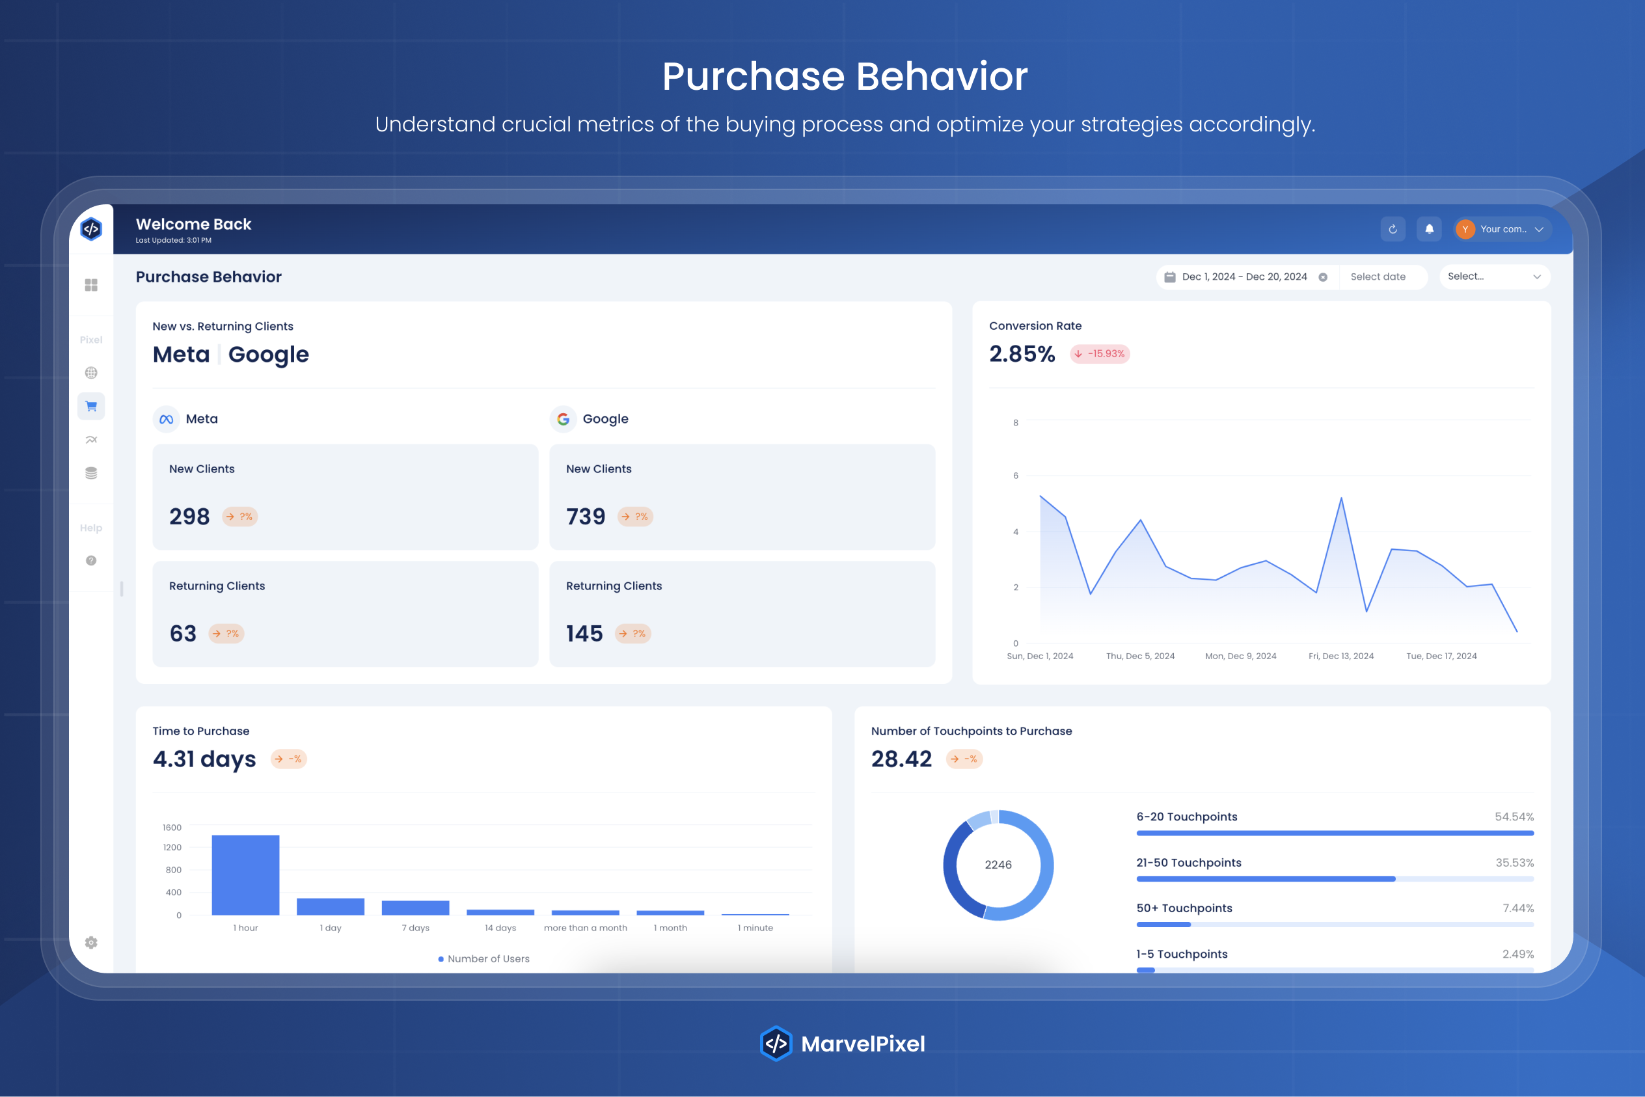Screen dimensions: 1645x1097
Task: Click the database stack sidebar icon
Action: pos(91,474)
